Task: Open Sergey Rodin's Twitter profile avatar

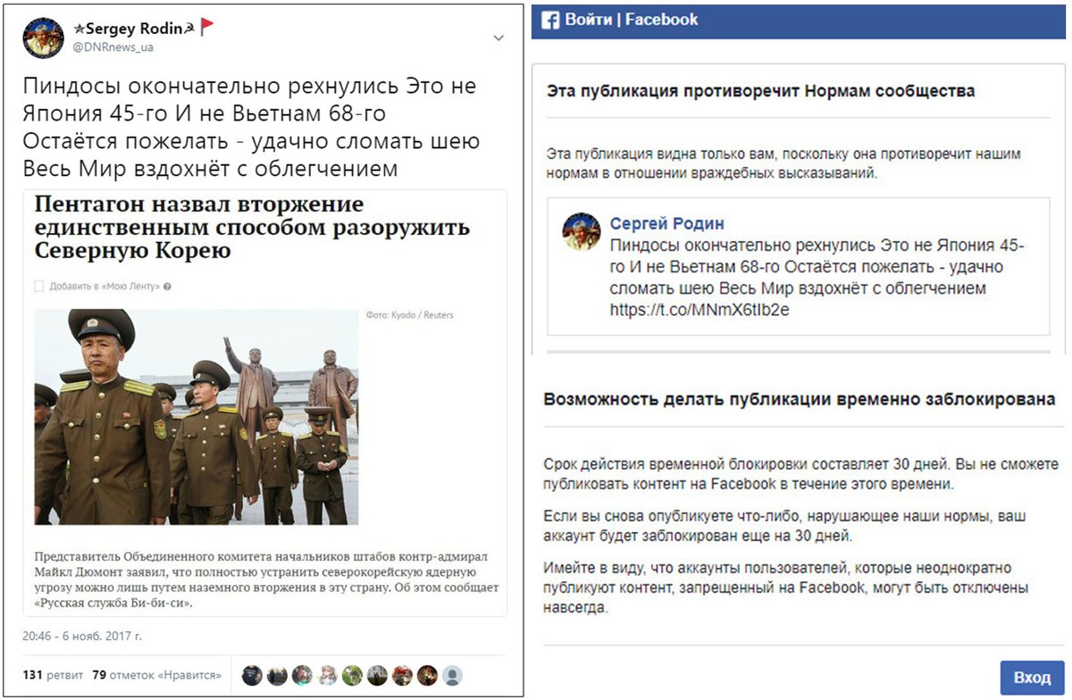Action: pyautogui.click(x=43, y=37)
